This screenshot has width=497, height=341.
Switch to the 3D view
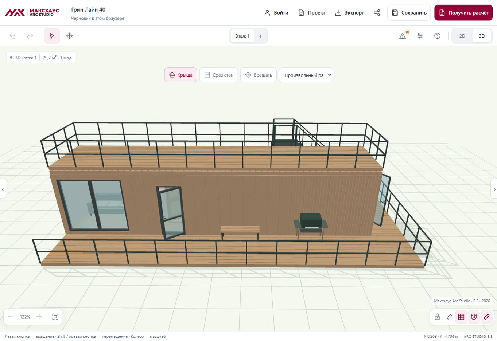click(x=482, y=36)
